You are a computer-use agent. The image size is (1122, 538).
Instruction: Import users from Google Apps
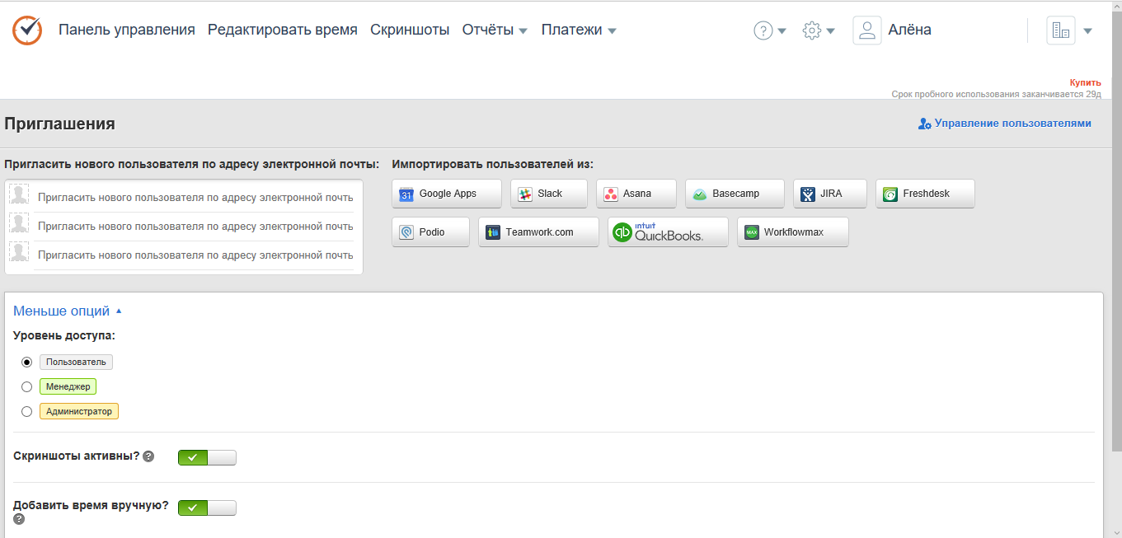446,194
